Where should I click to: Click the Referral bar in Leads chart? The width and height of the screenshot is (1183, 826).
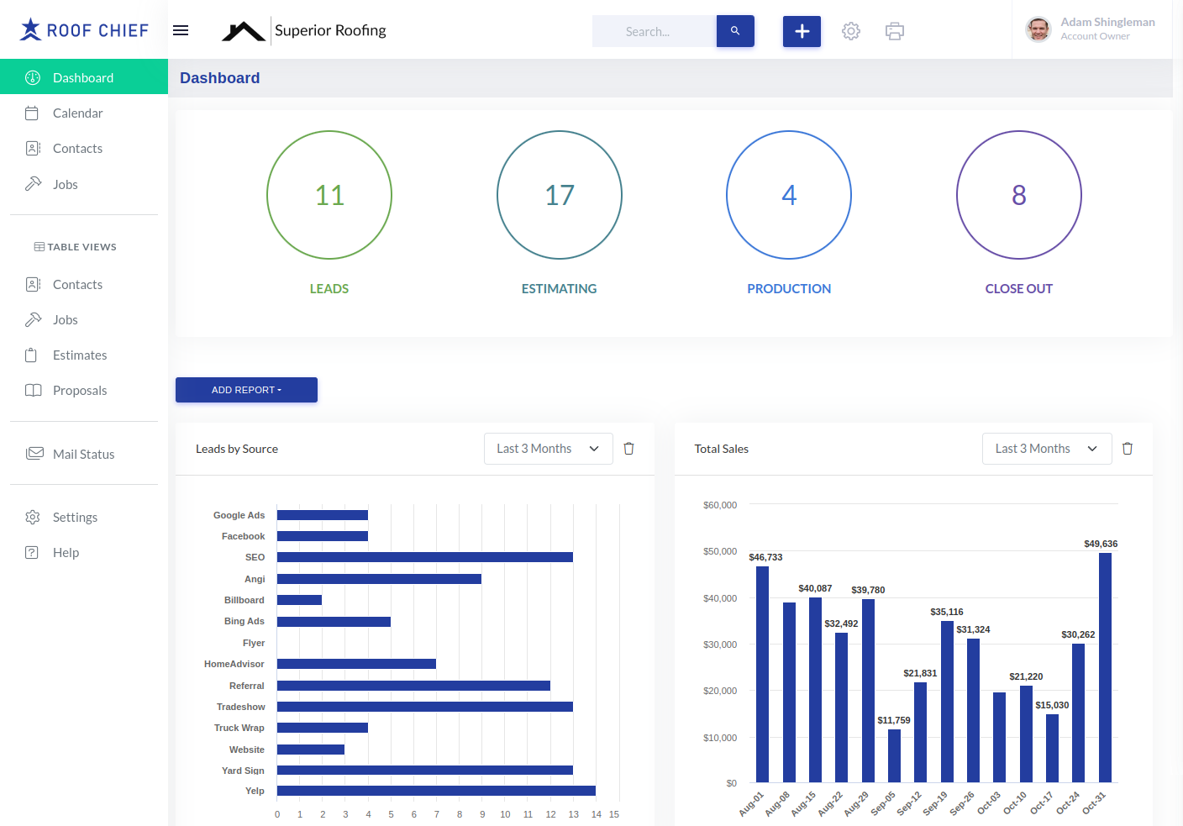point(413,686)
